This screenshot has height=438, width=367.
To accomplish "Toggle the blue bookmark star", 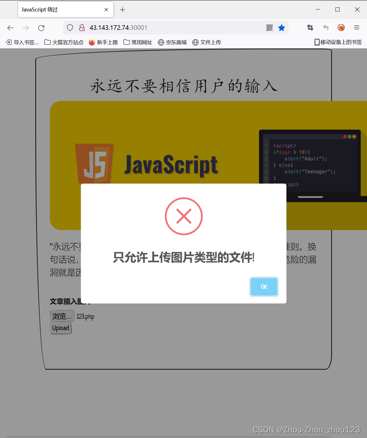I will pyautogui.click(x=282, y=27).
